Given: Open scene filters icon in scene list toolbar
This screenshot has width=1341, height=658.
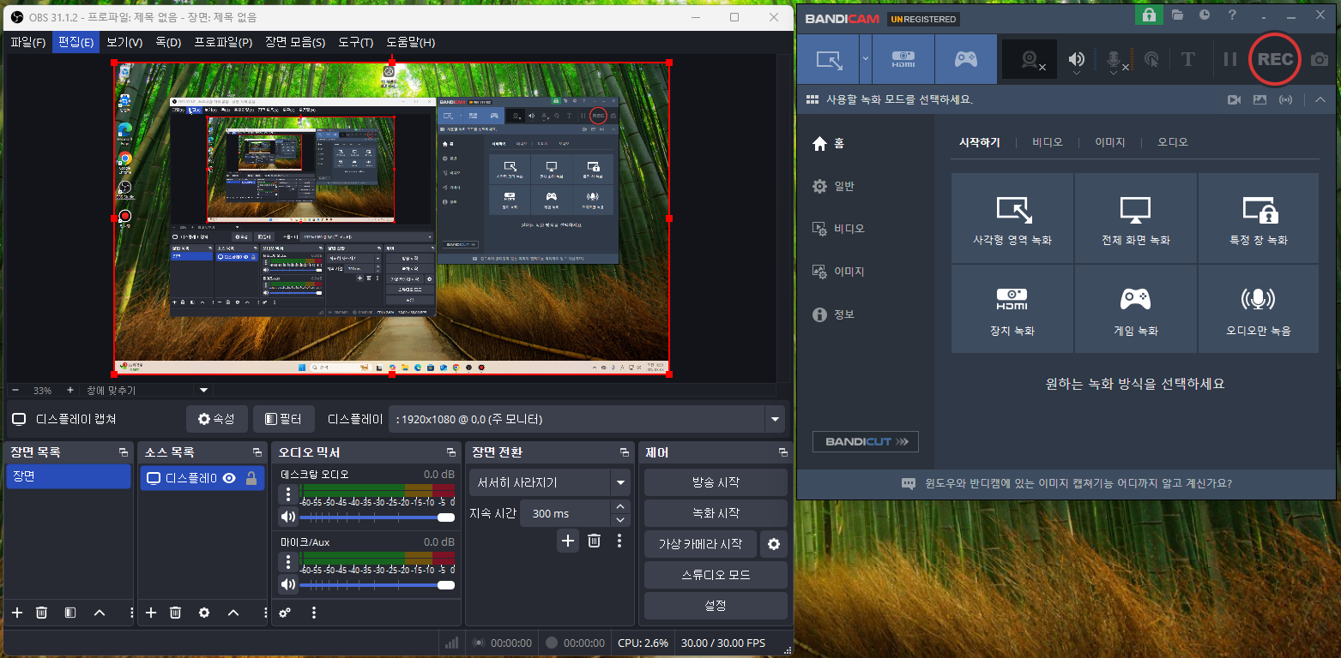Looking at the screenshot, I should pos(70,613).
